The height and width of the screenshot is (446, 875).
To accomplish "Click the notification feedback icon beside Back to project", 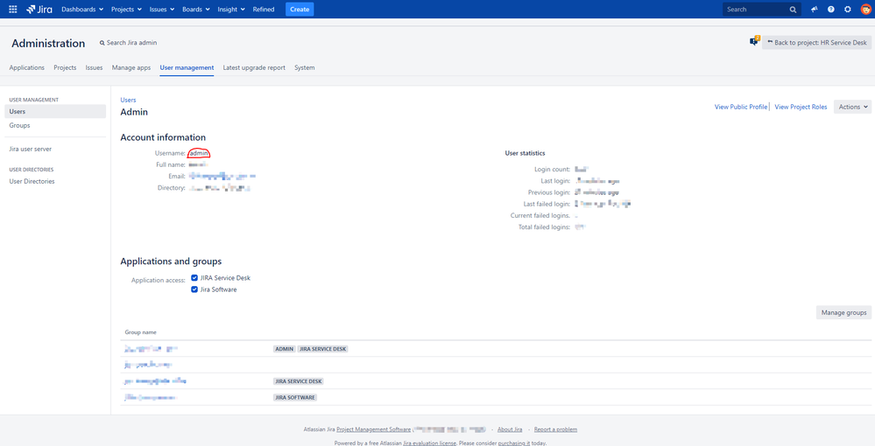I will pyautogui.click(x=754, y=42).
